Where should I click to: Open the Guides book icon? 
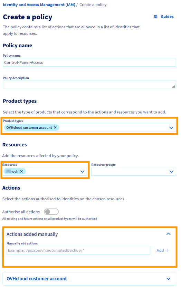pos(155,17)
